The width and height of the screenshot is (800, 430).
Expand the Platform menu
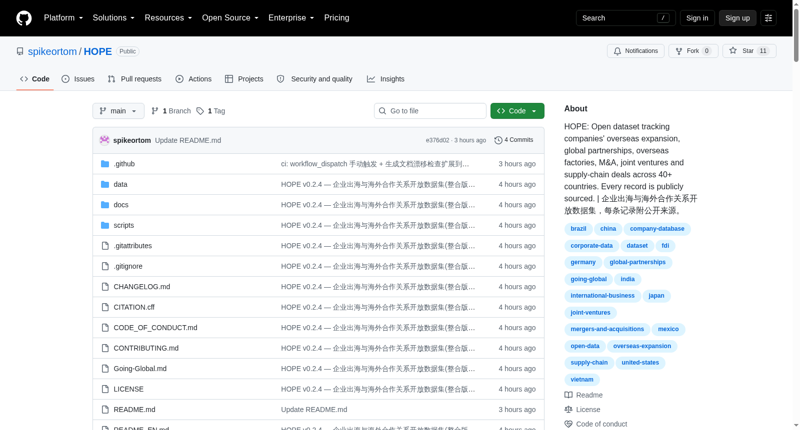pyautogui.click(x=63, y=18)
